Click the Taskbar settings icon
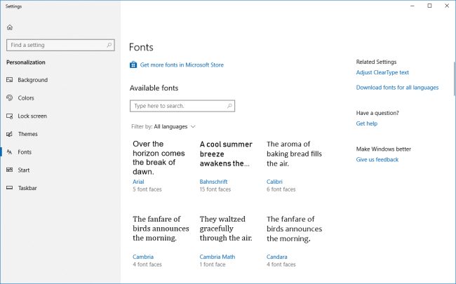This screenshot has width=456, height=284. (x=10, y=188)
